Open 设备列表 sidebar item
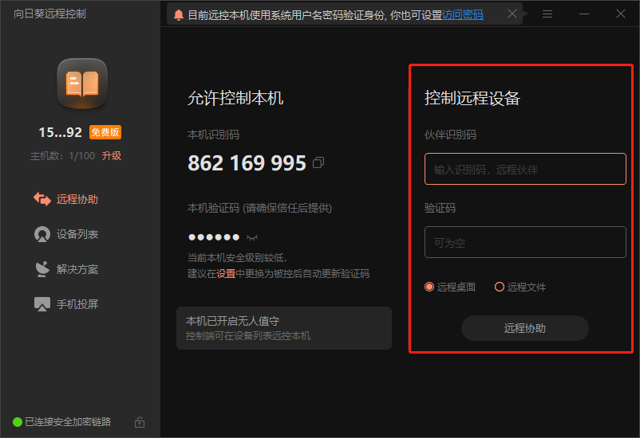The image size is (640, 438). pos(66,234)
